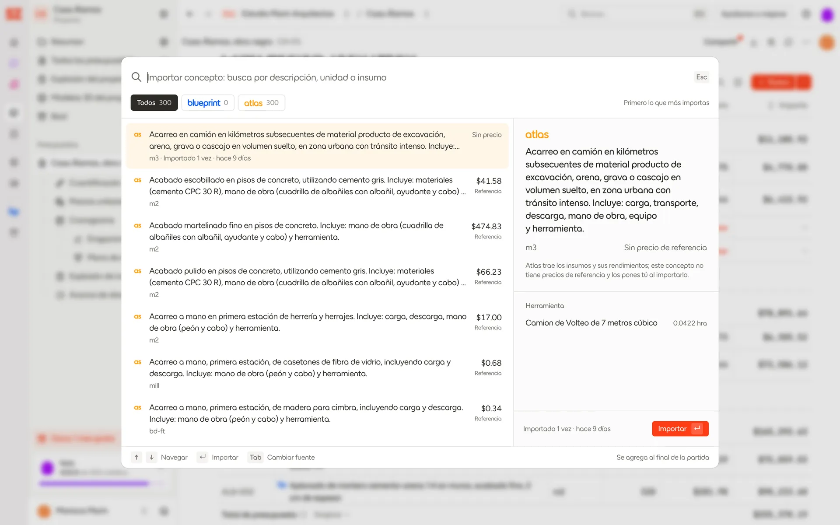This screenshot has height=525, width=840.
Task: Click the atlas icon beside 'Acabado martelinado fino'
Action: [137, 226]
